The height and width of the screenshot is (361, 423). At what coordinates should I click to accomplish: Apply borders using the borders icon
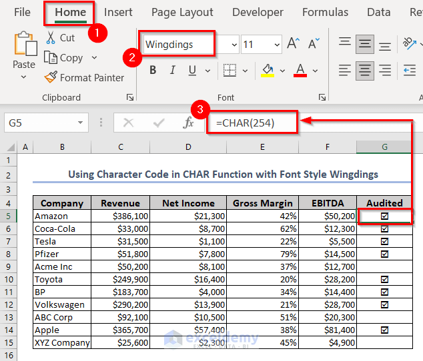tap(230, 71)
